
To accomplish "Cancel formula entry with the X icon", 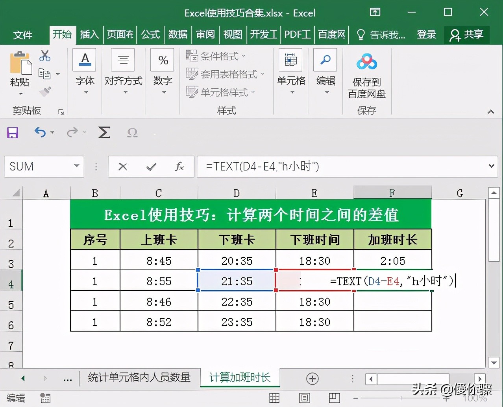I will point(123,167).
